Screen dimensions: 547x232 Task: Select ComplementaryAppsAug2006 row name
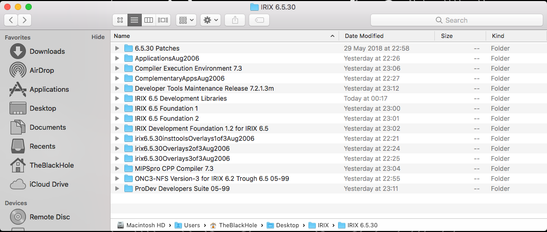click(180, 79)
